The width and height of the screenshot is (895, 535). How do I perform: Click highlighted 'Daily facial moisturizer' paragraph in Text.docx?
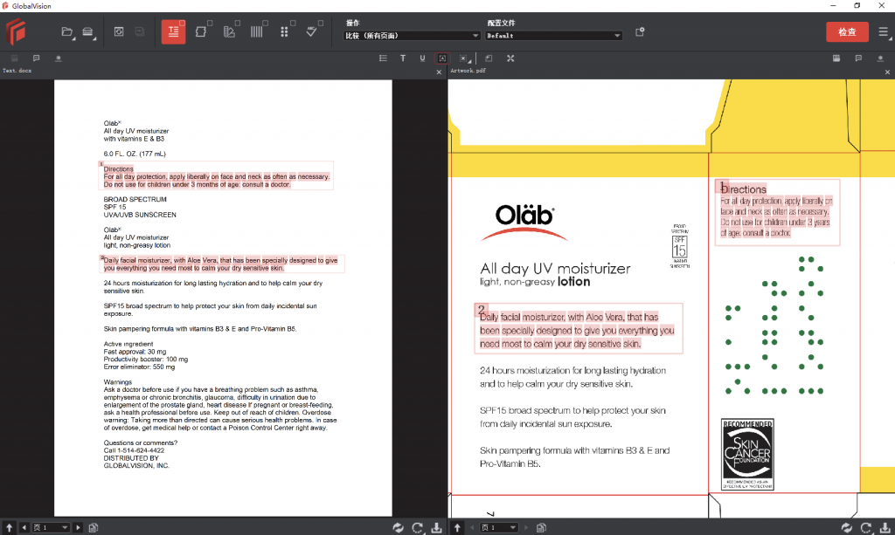[221, 264]
